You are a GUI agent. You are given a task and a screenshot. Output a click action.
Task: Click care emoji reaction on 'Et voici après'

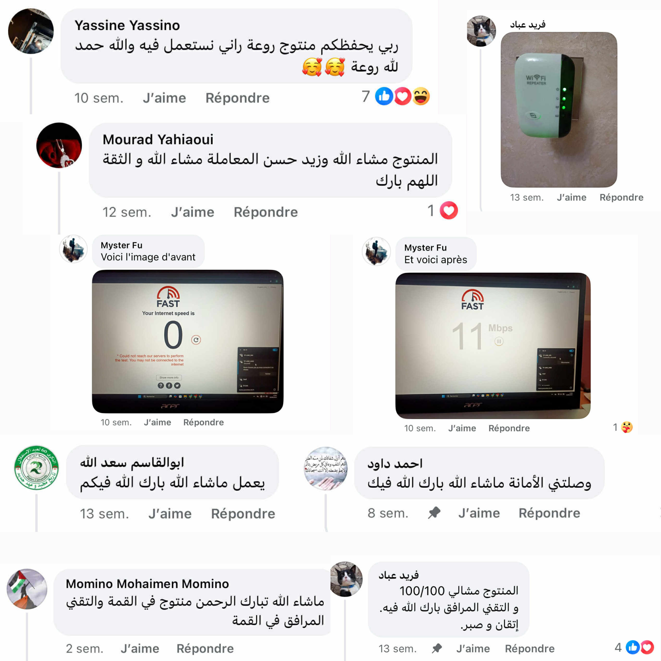[627, 427]
